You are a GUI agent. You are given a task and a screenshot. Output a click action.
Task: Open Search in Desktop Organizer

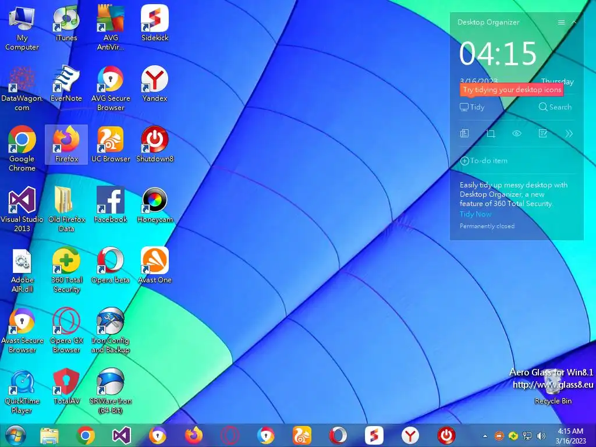coord(555,107)
